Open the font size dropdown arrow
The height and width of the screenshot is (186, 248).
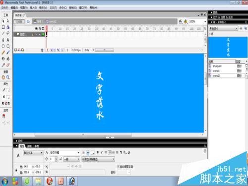[88, 153]
